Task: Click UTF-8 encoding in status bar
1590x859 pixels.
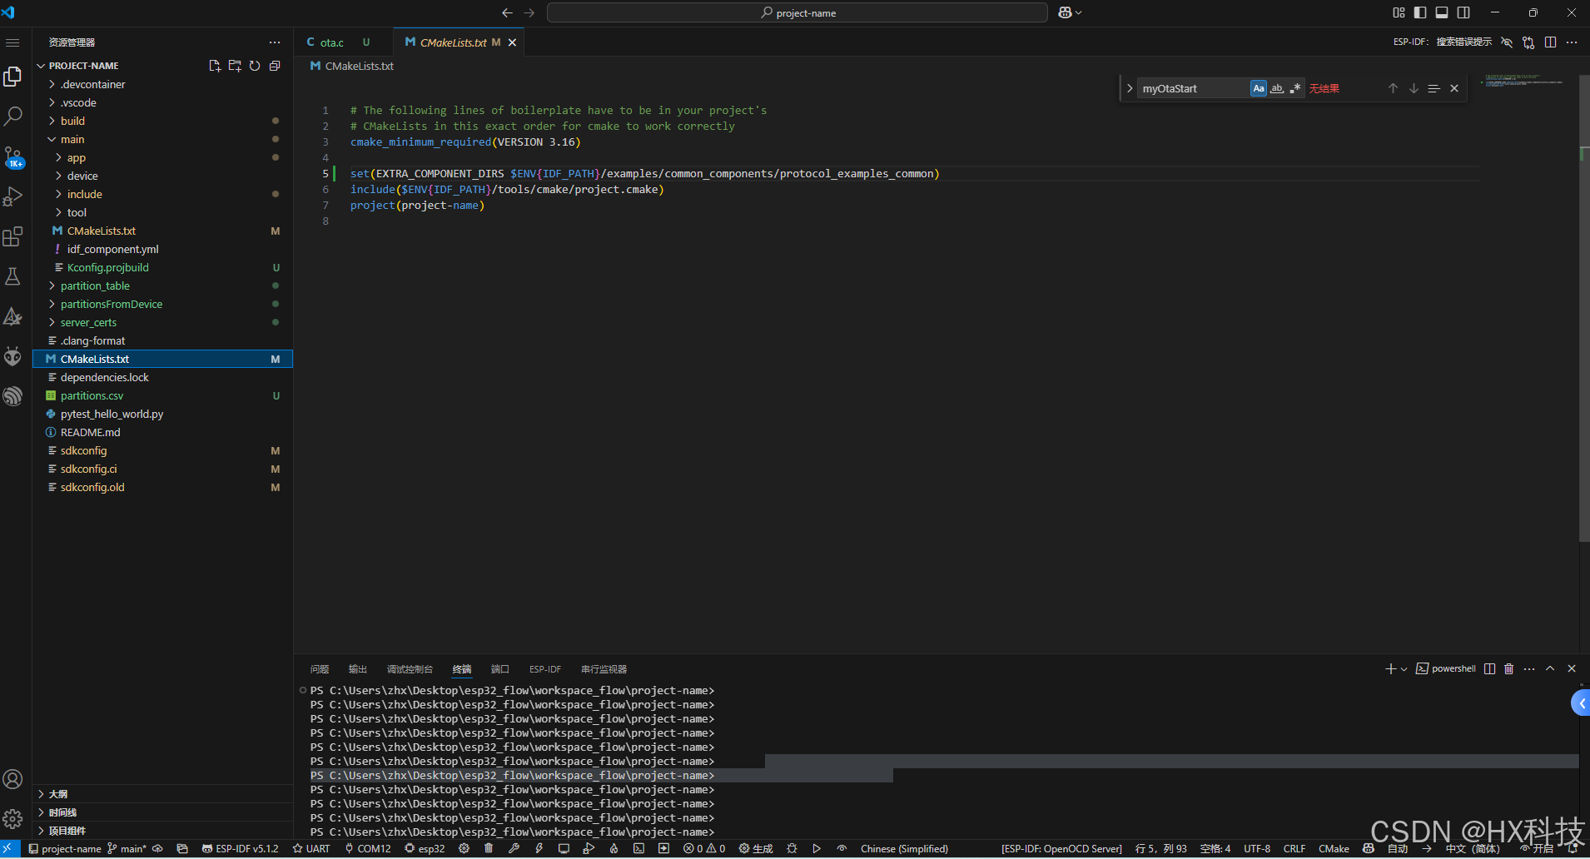Action: [1257, 849]
